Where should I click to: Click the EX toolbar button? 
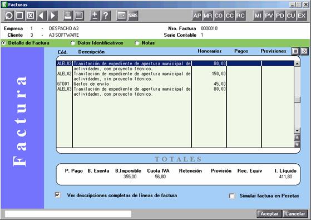click(x=302, y=16)
